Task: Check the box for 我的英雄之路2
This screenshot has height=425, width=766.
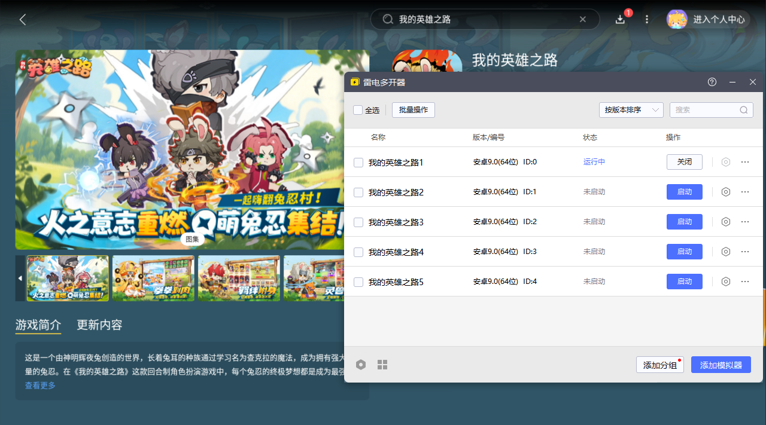Action: point(358,192)
